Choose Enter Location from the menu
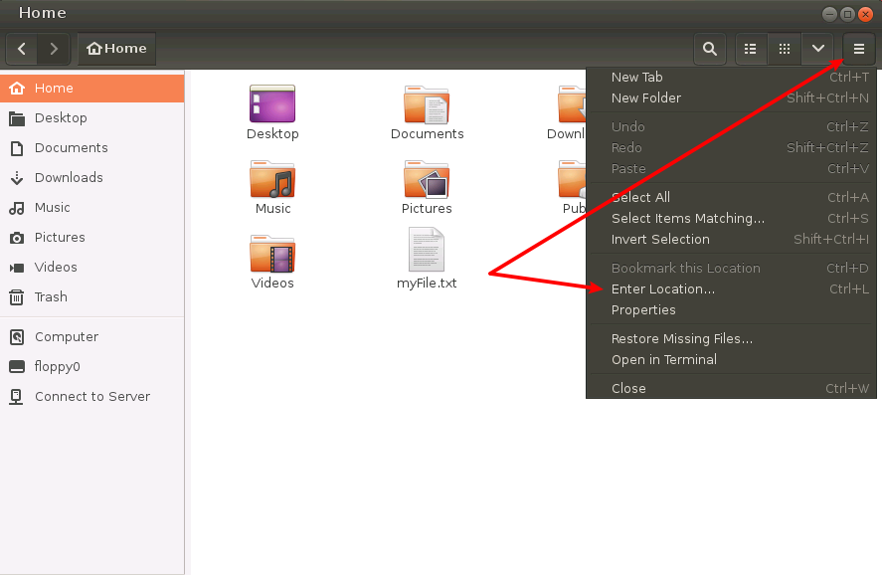 point(661,288)
